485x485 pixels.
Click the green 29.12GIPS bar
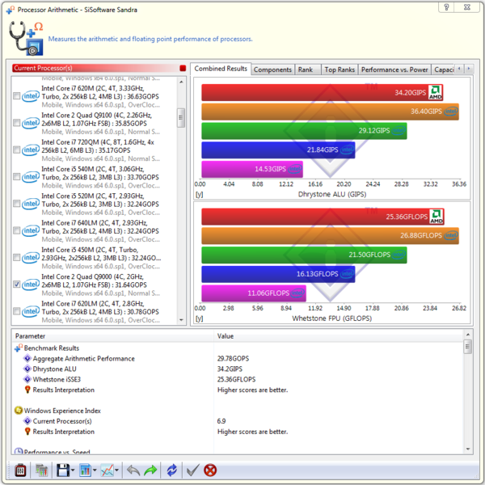click(304, 131)
